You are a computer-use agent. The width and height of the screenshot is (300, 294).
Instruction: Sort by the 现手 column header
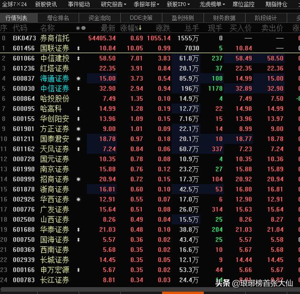tap(215, 28)
